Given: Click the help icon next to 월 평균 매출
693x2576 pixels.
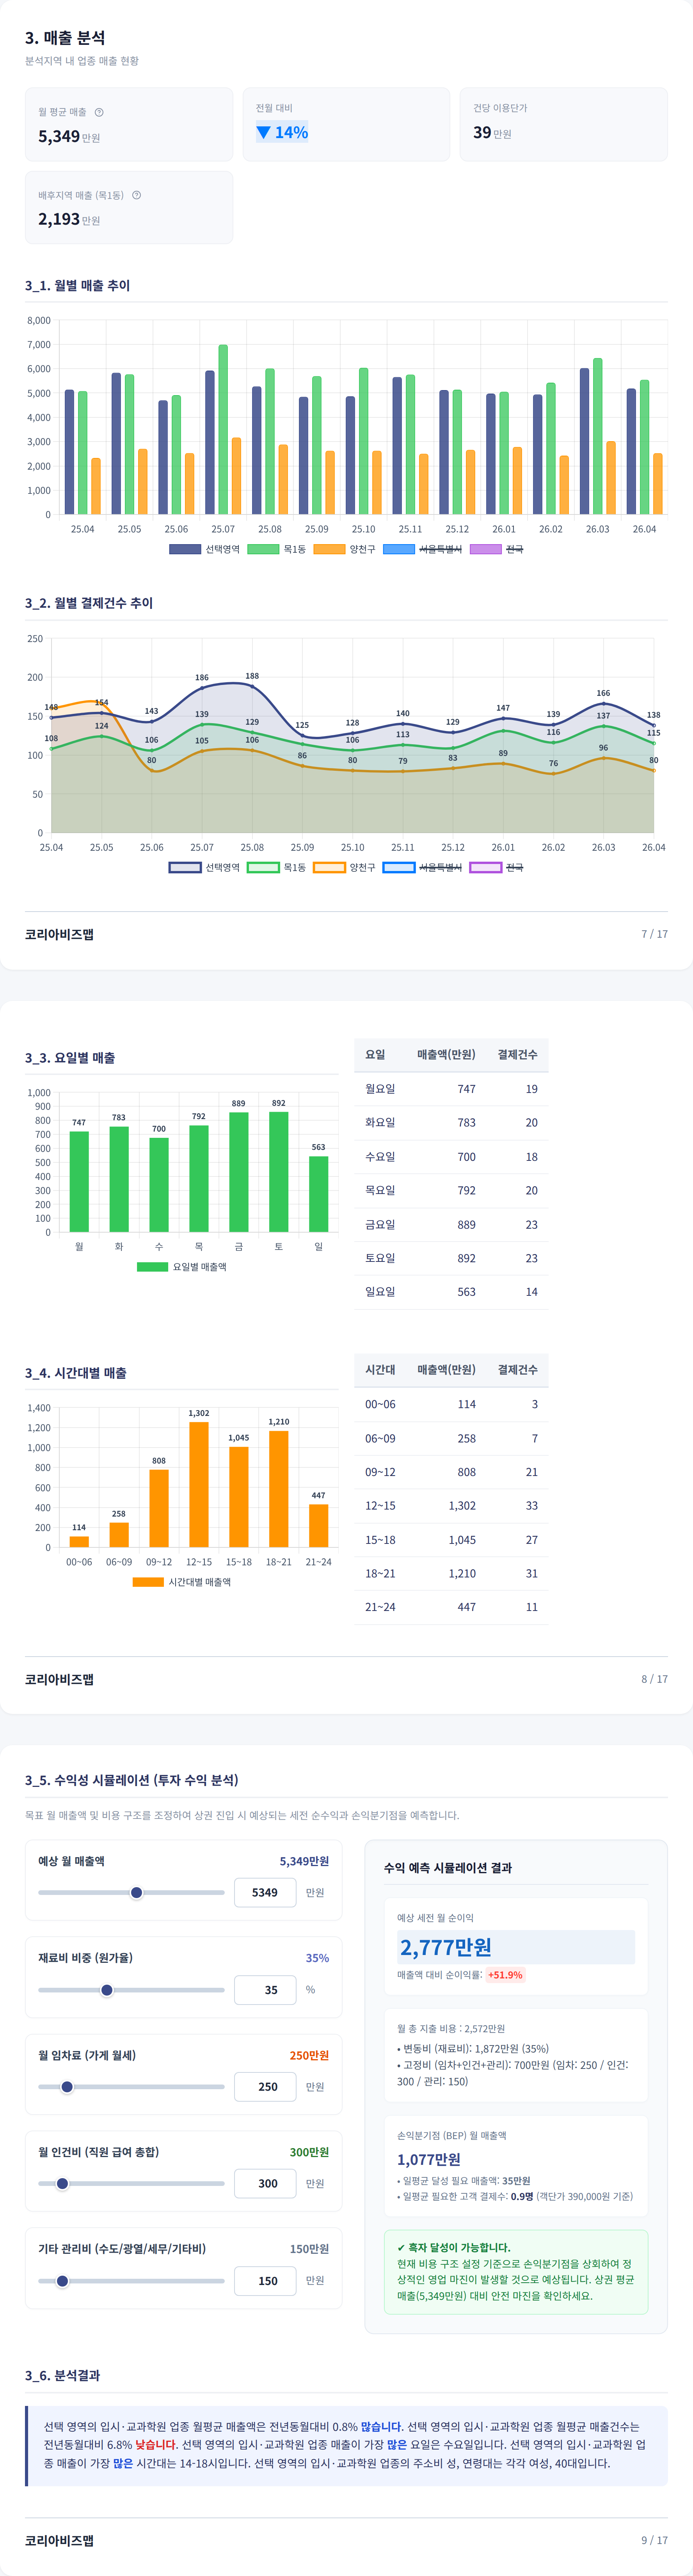Looking at the screenshot, I should 99,112.
